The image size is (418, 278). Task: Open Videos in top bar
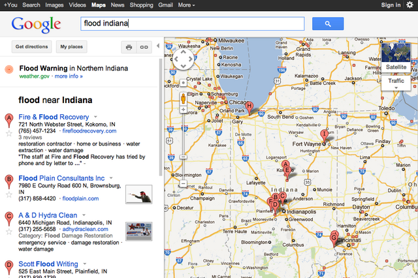click(77, 5)
